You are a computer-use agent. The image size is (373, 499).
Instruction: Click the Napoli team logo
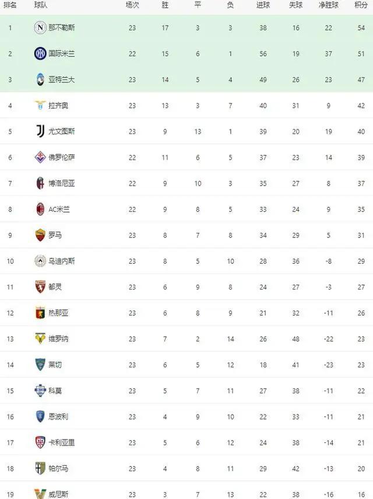click(40, 27)
